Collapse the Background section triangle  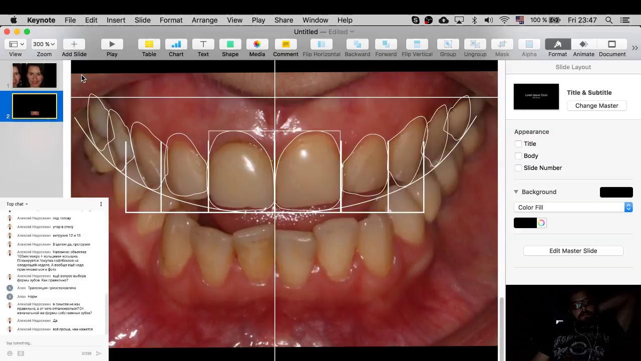(x=516, y=192)
